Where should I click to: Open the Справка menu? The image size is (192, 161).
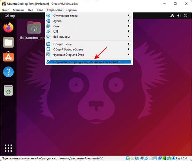pos(71,10)
